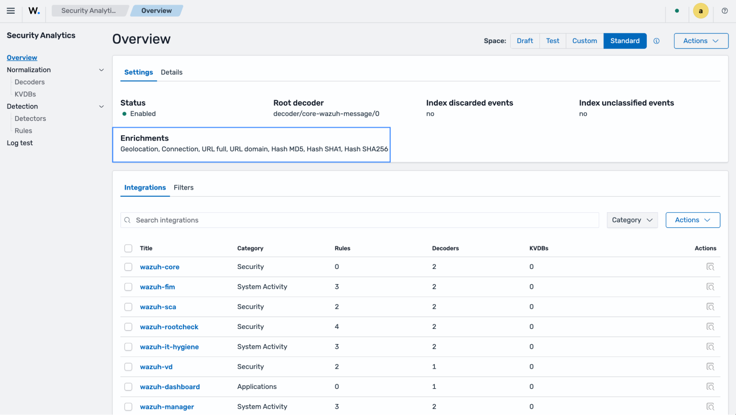The height and width of the screenshot is (415, 736).
Task: Click the root decoder value decoder/core-wazuh-message/0
Action: [x=326, y=114]
